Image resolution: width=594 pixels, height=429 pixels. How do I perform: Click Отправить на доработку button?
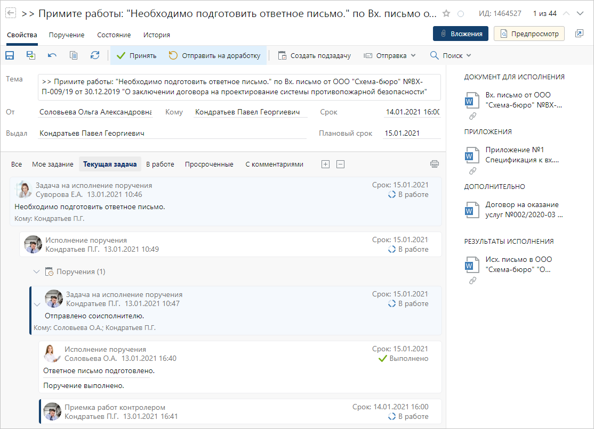coord(214,55)
